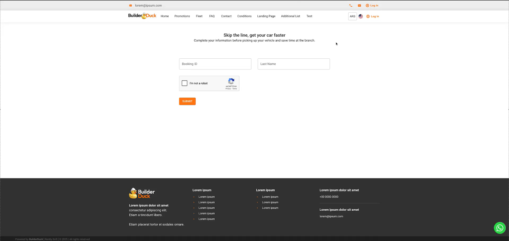Click the WhatsApp chat bubble icon
This screenshot has height=241, width=509.
[x=499, y=228]
